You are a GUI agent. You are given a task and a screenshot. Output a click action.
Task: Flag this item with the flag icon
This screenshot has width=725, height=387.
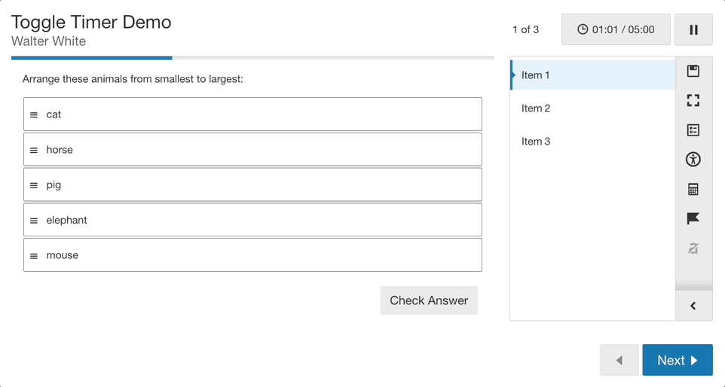(693, 218)
